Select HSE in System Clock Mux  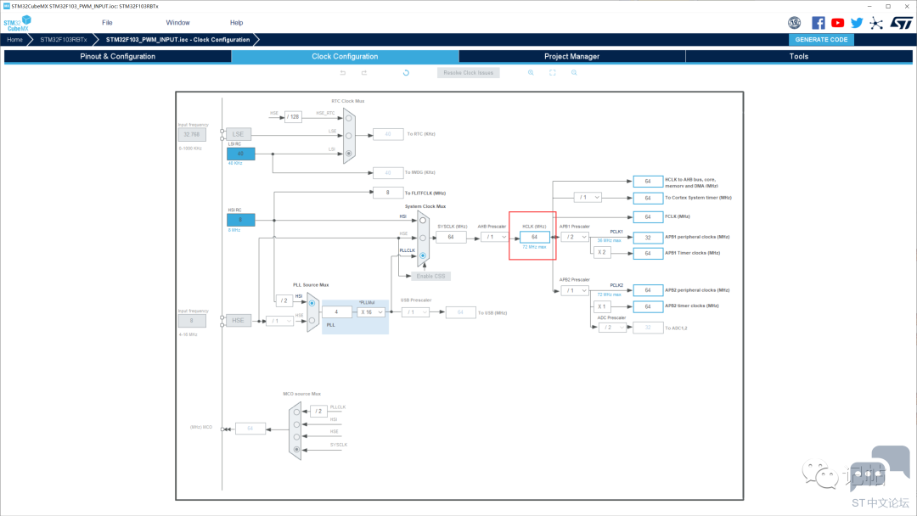pyautogui.click(x=423, y=238)
